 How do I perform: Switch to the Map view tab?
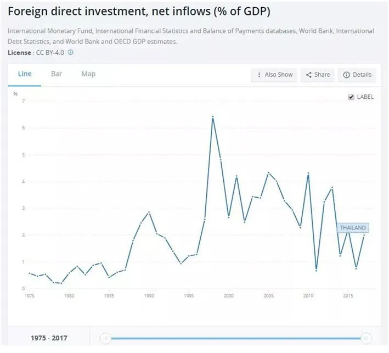[88, 74]
